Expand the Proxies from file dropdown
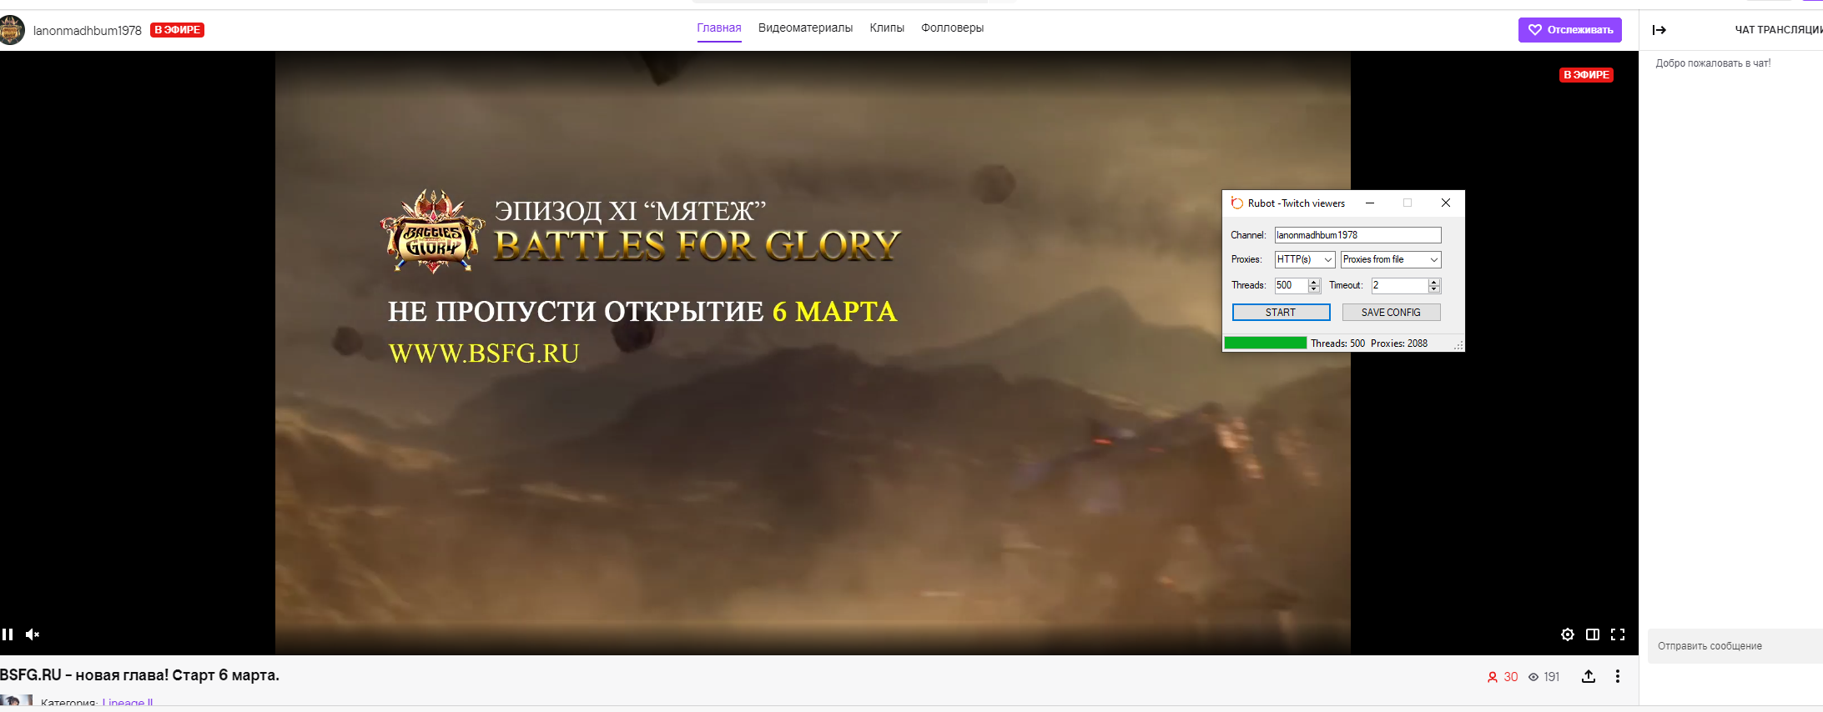 pyautogui.click(x=1433, y=260)
